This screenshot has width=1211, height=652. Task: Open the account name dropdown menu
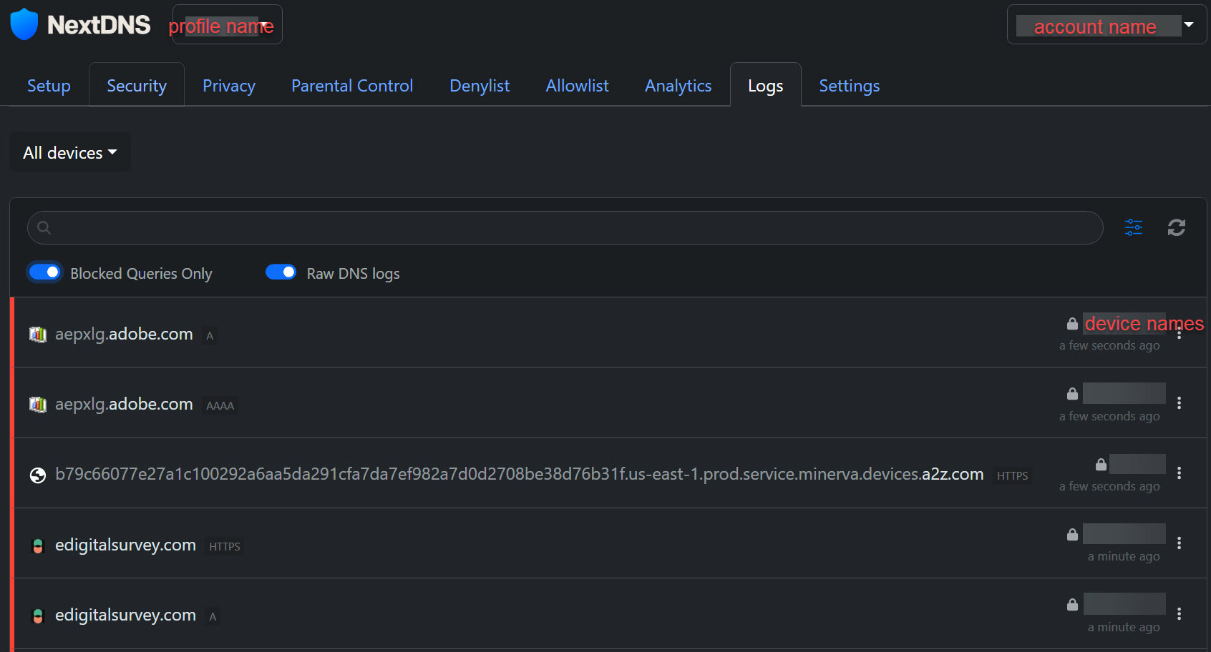(1106, 25)
